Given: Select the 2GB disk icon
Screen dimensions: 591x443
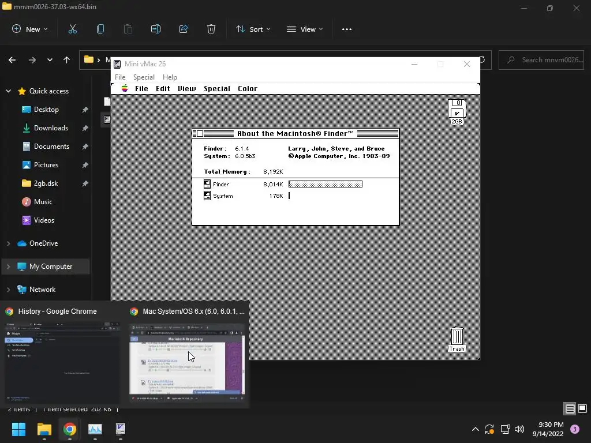Looking at the screenshot, I should pyautogui.click(x=457, y=111).
